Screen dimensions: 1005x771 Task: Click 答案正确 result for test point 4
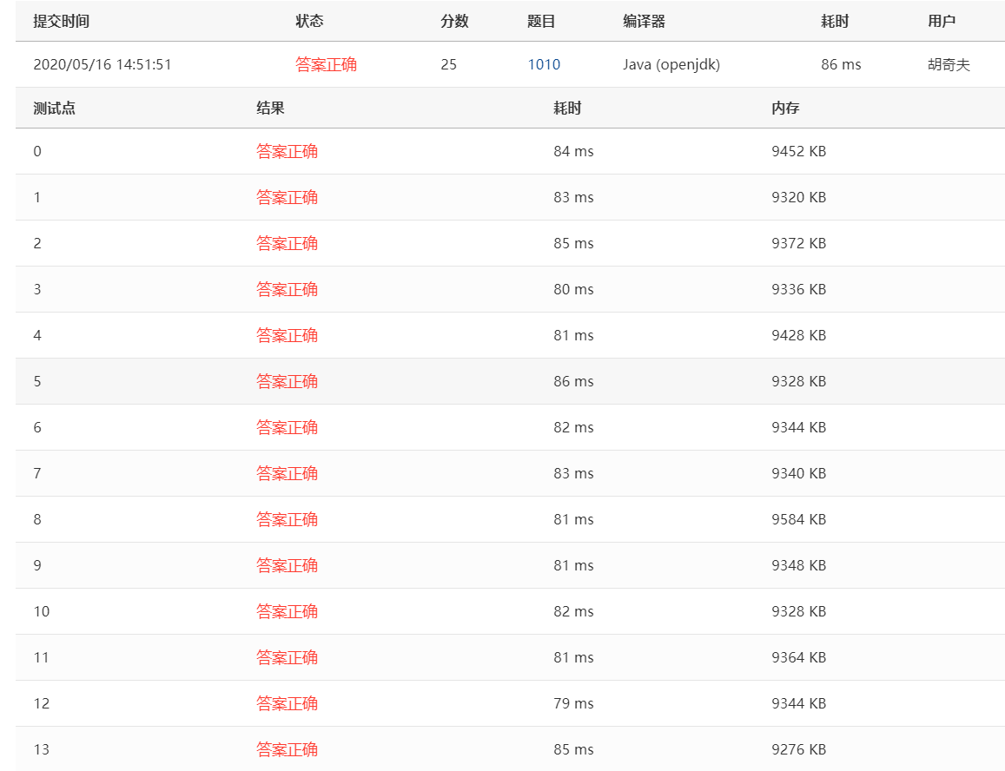point(287,335)
